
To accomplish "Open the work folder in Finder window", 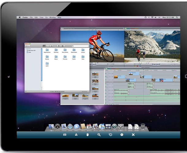I will tap(47, 64).
